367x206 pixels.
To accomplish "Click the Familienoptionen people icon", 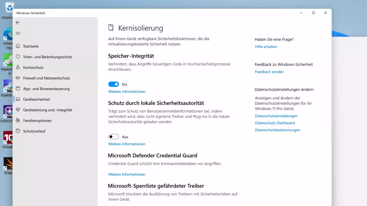I will [18, 120].
